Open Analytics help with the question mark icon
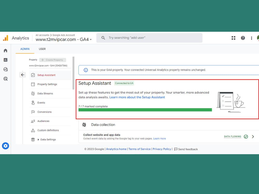Viewport: 259px width, 194px height. coord(243,38)
